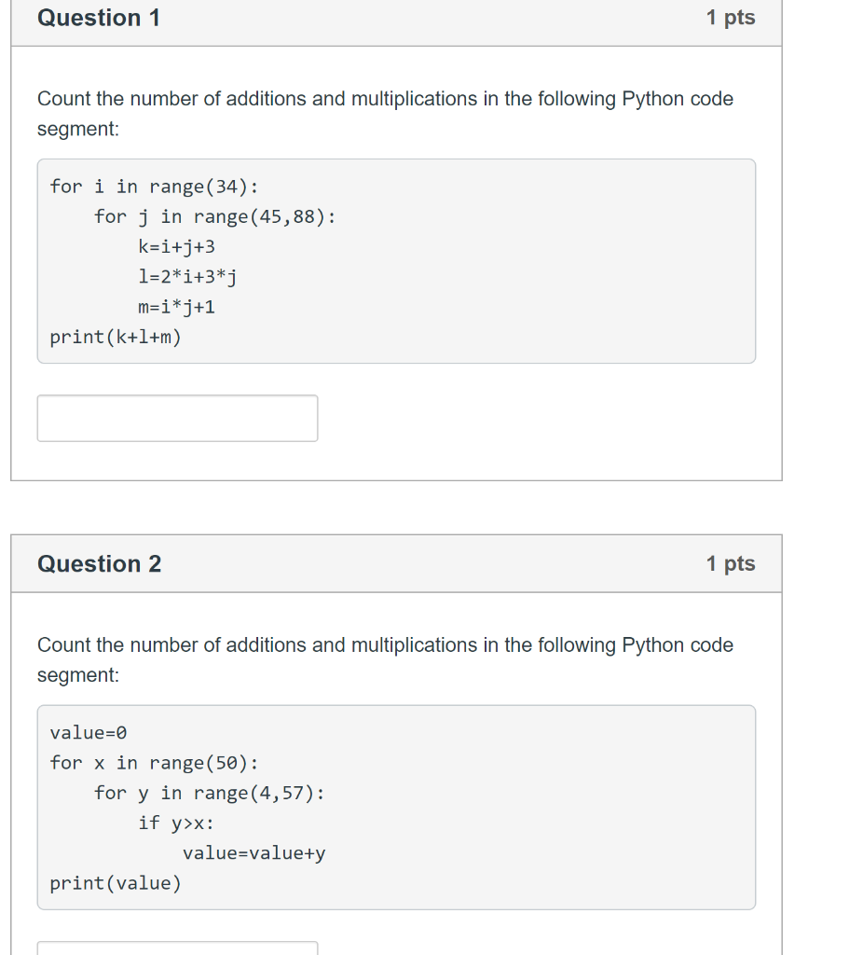The height and width of the screenshot is (955, 863).
Task: Click the 'print(k+l+m)' statement
Action: (116, 338)
